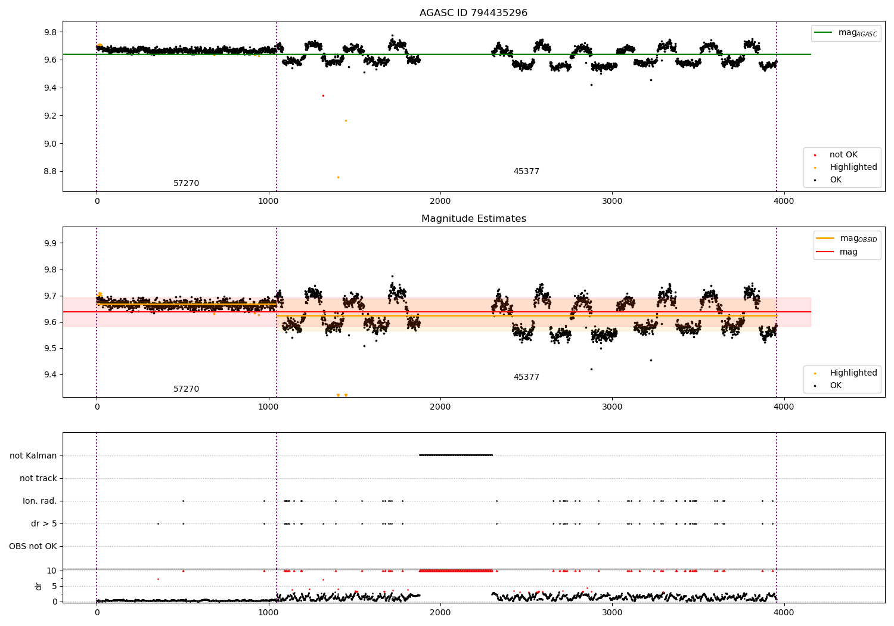Click the 'not track' axis label

tap(38, 478)
